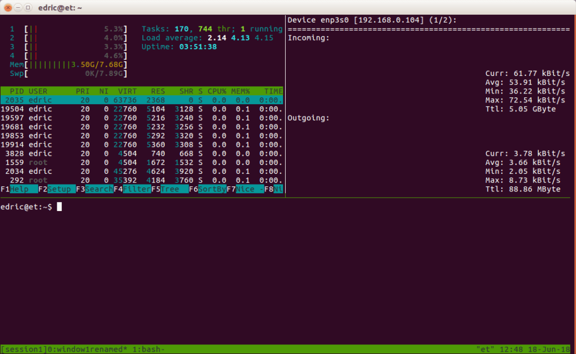
Task: Click F7 Nice - in htop footer
Action: coord(245,189)
